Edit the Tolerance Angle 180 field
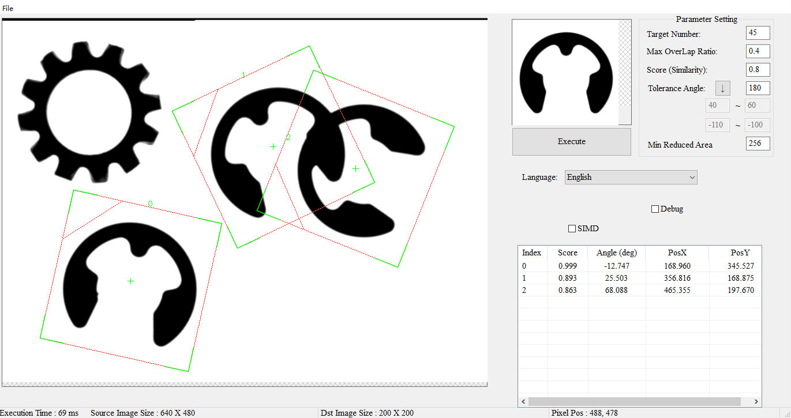 click(x=758, y=88)
